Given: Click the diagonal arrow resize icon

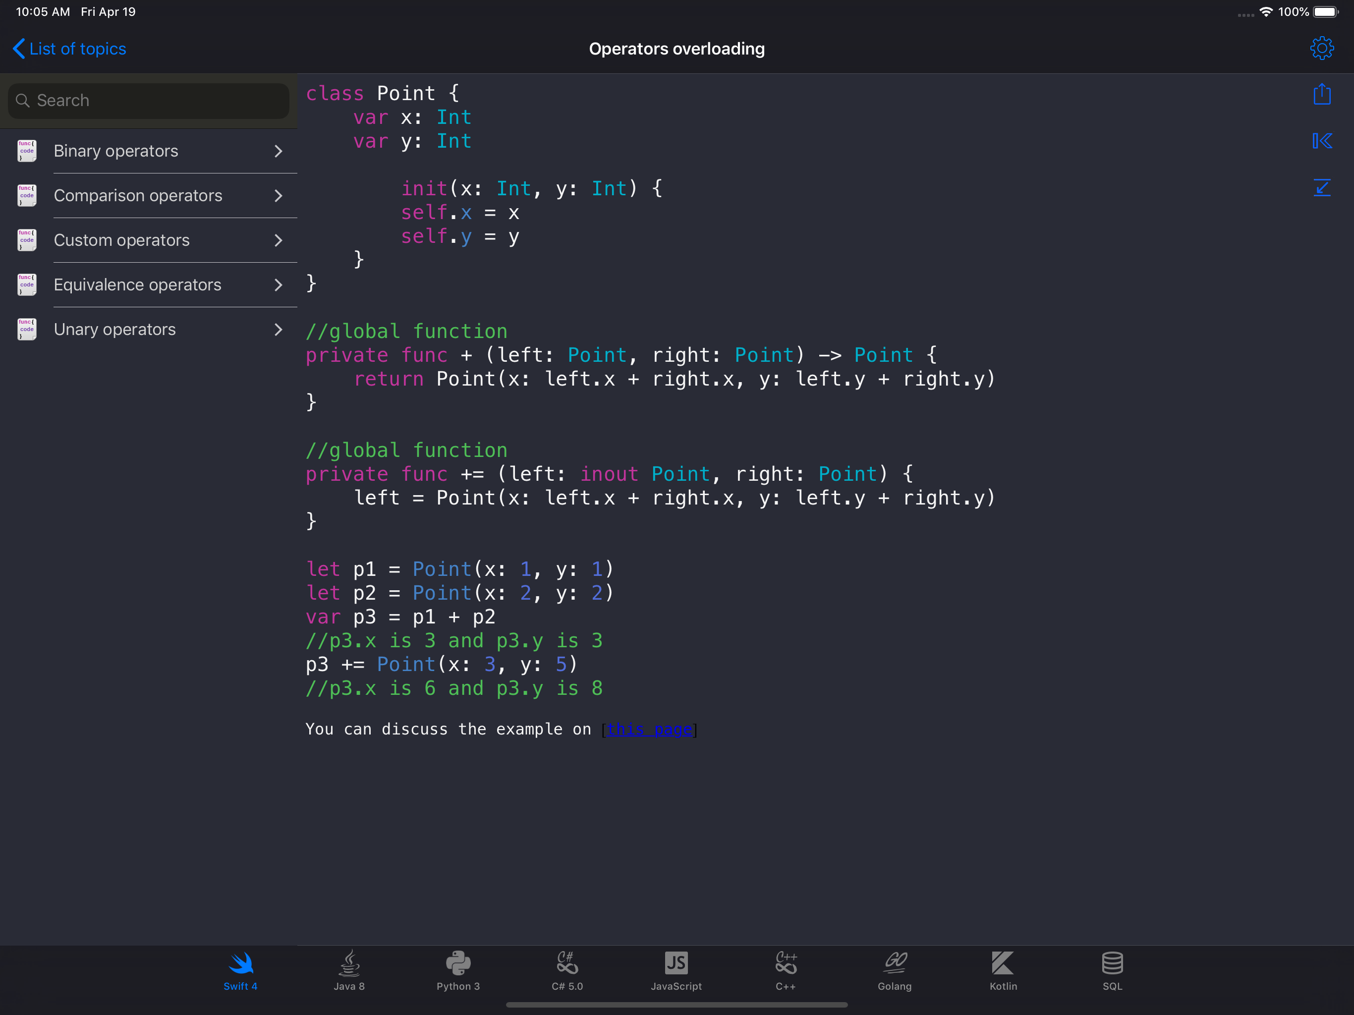Looking at the screenshot, I should pyautogui.click(x=1321, y=187).
